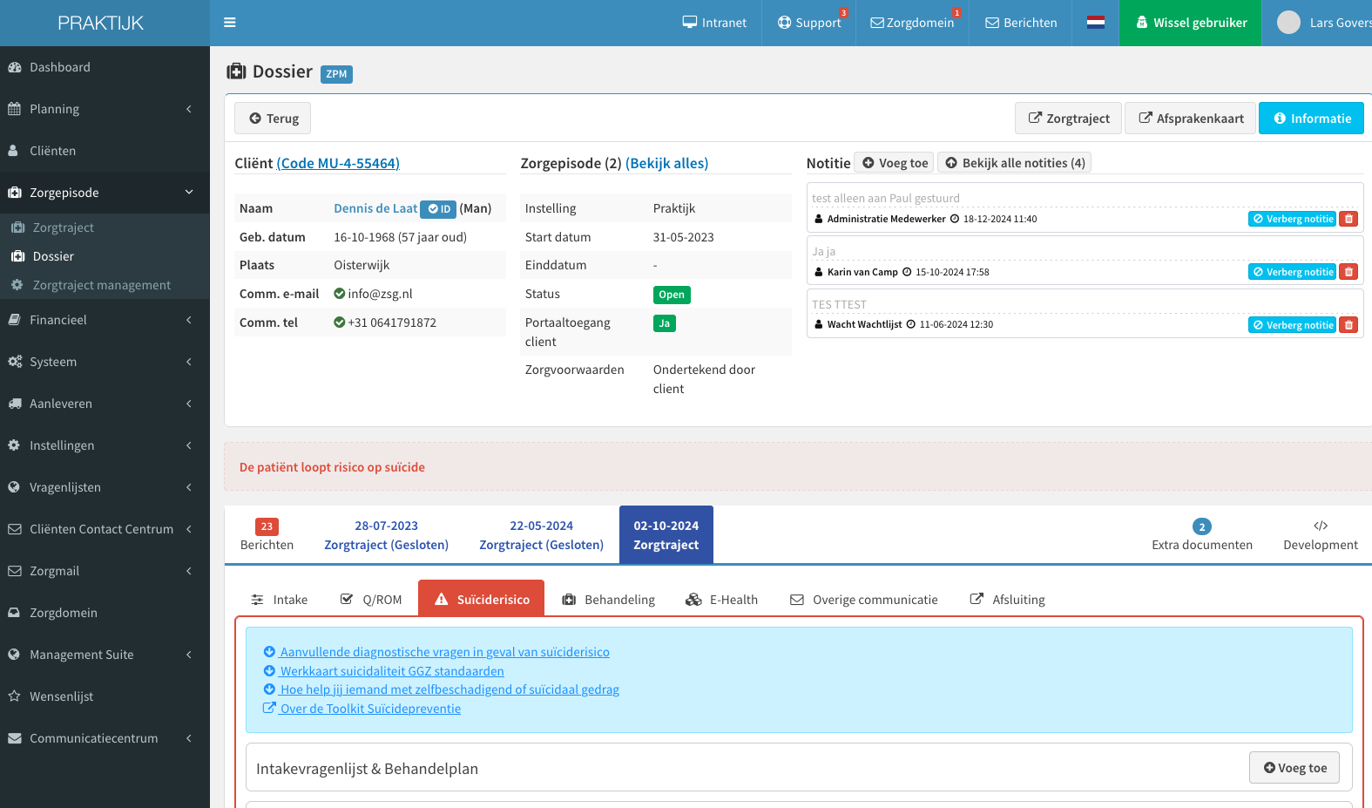The image size is (1372, 808).
Task: Open Support with notification badge
Action: (809, 23)
